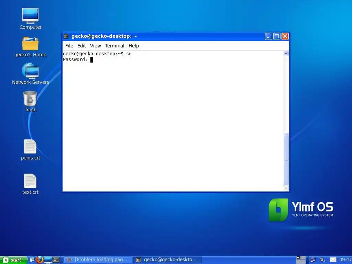Launch Firefox from the quick-launch bar
This screenshot has height=264, width=352.
coord(40,260)
